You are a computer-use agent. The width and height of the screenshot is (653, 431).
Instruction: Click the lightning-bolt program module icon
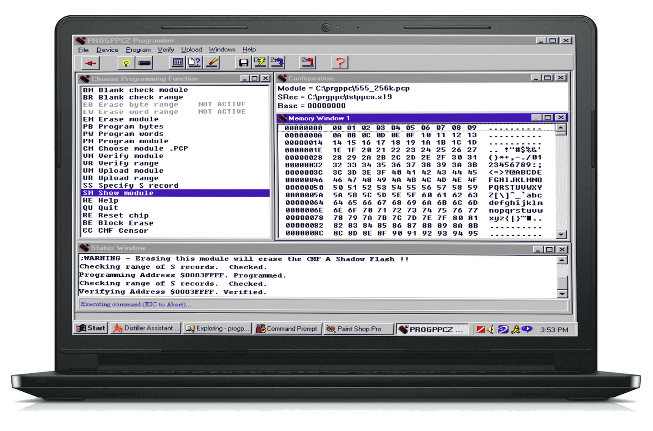point(260,62)
